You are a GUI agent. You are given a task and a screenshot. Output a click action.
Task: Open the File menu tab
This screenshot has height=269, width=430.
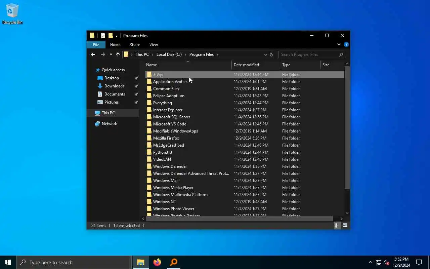[x=96, y=45]
